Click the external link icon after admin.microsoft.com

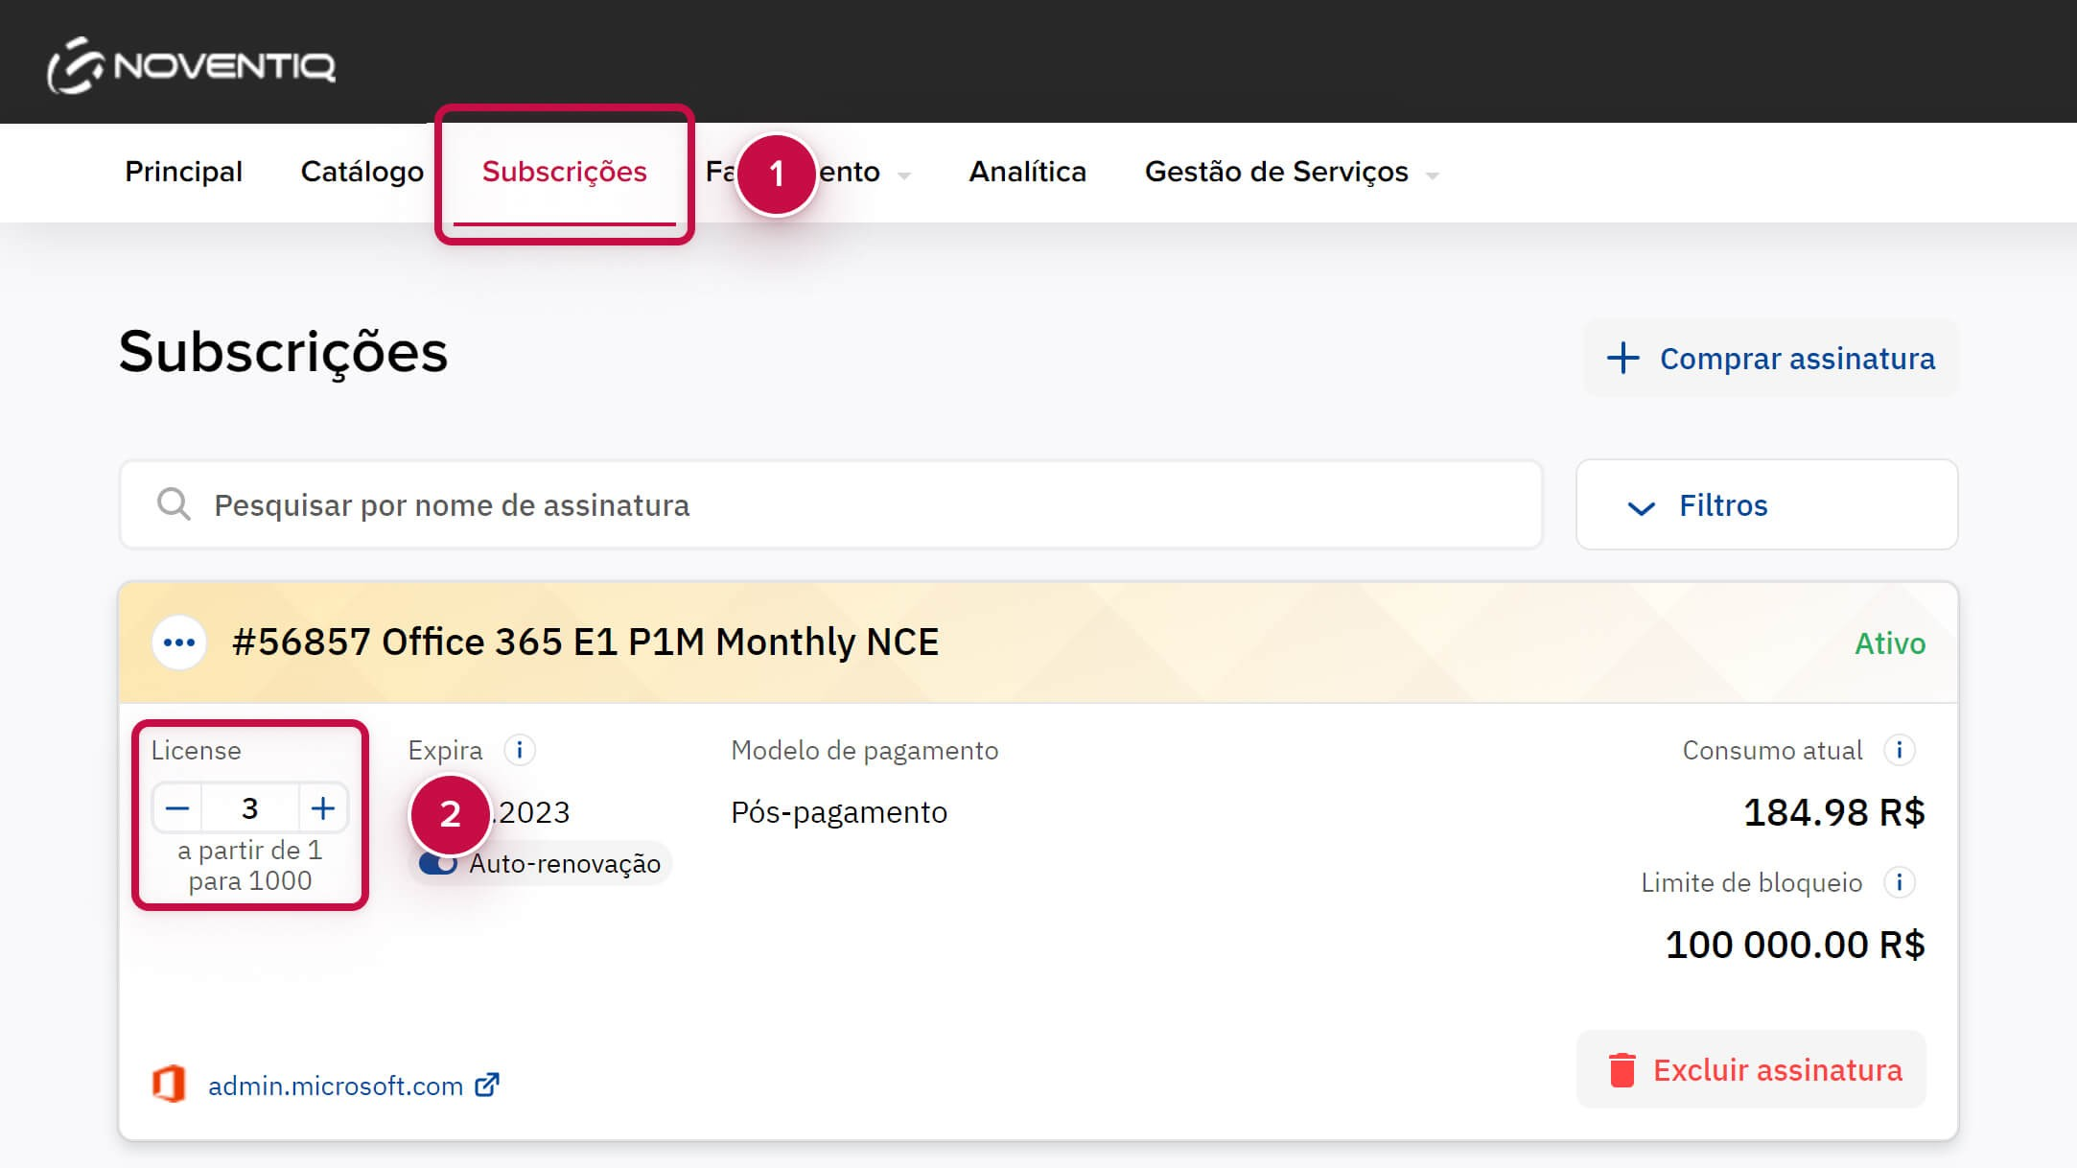[x=487, y=1085]
